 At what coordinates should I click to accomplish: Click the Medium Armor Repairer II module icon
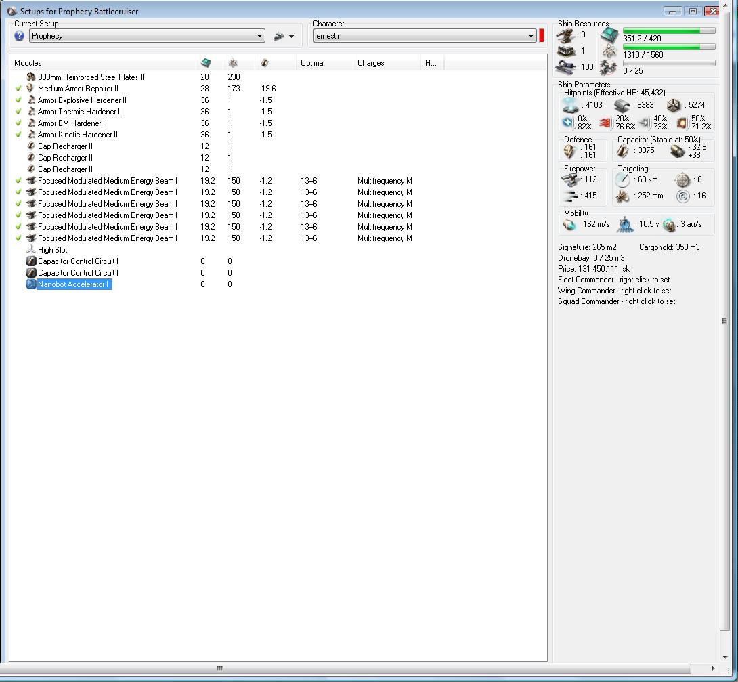coord(30,89)
